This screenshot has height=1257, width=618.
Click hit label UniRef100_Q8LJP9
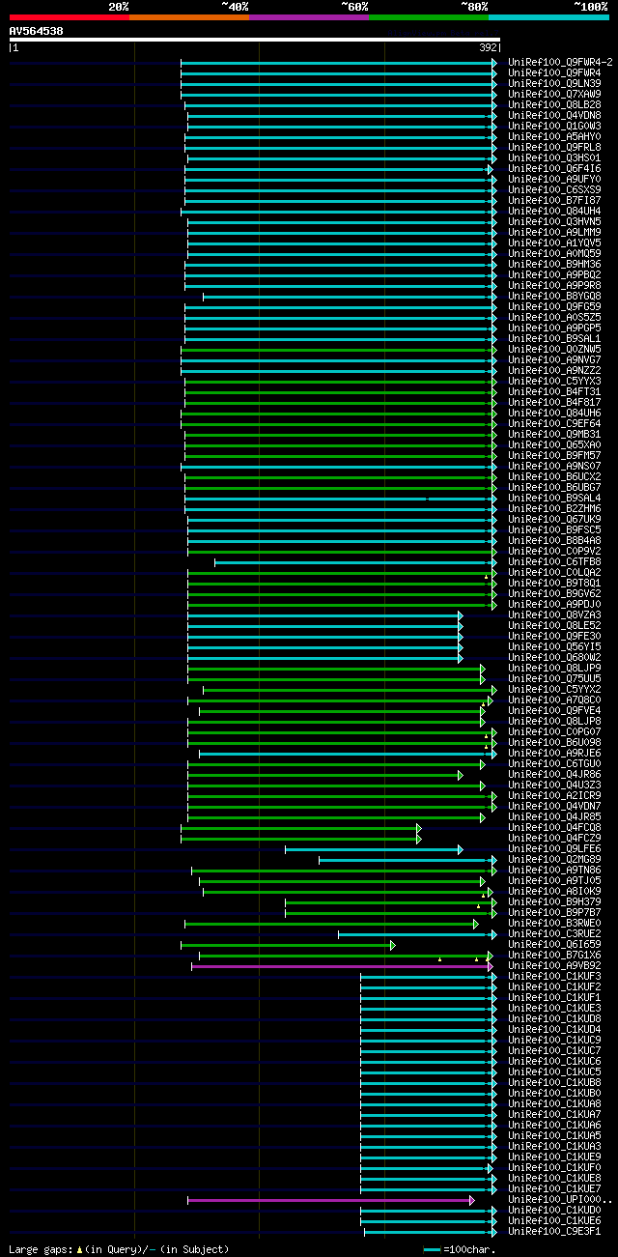[554, 668]
